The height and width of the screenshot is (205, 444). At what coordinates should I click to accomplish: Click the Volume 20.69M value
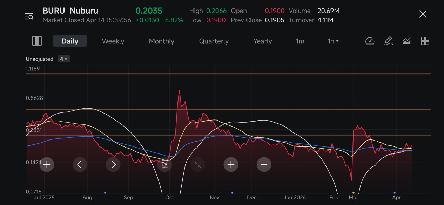328,11
